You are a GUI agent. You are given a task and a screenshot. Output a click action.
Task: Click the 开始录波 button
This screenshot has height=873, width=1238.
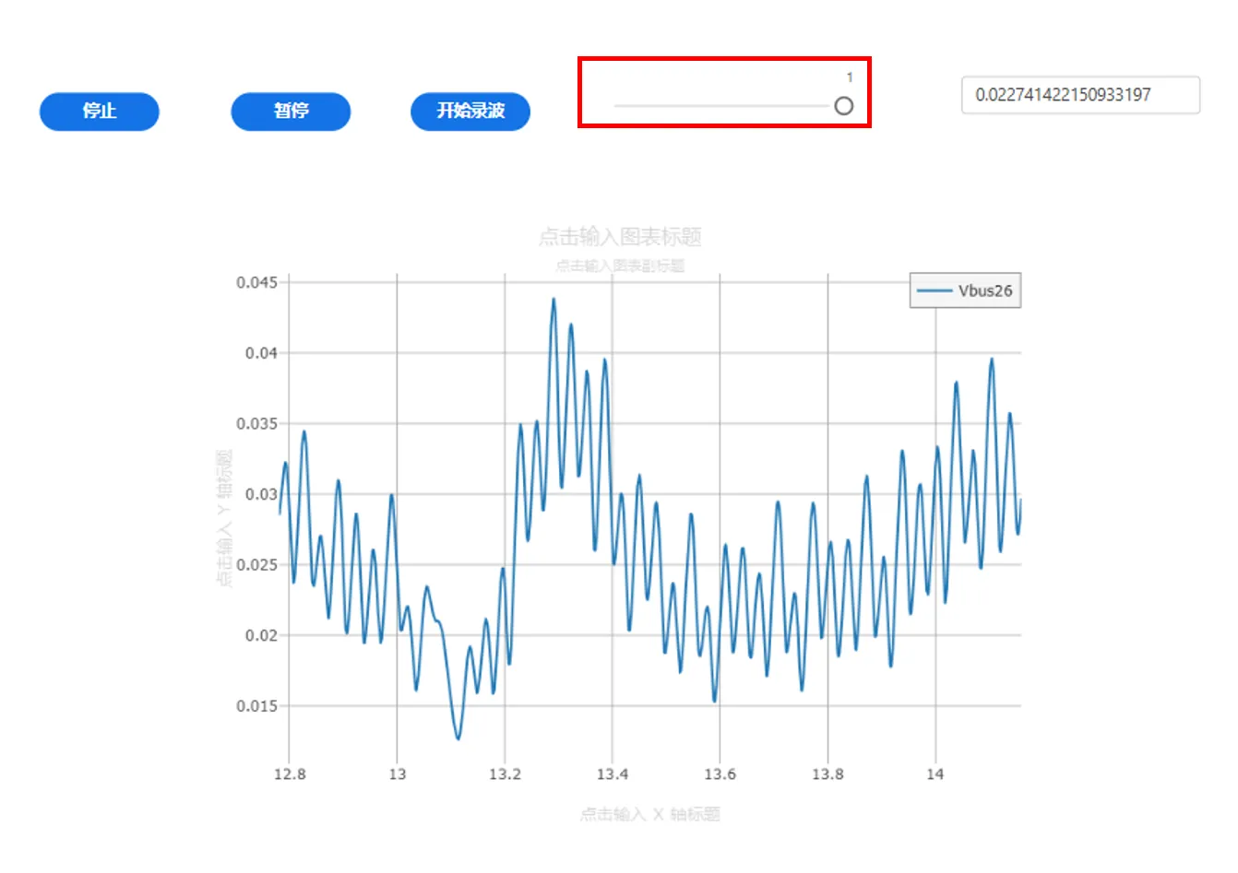point(470,112)
